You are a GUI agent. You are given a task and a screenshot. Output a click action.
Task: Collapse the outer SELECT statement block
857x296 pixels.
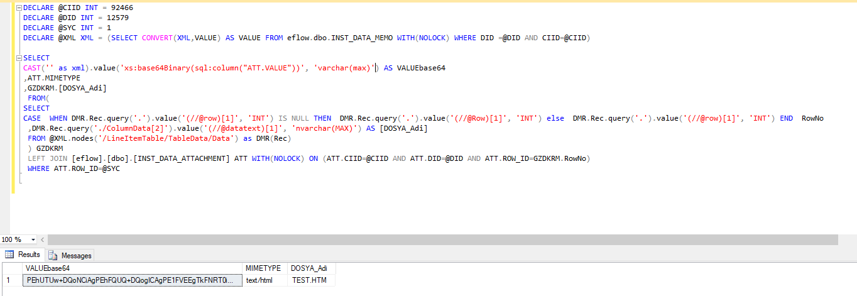tap(18, 58)
